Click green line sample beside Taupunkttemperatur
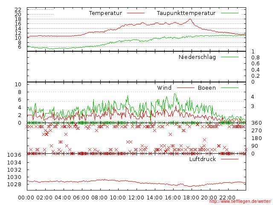 229,13
